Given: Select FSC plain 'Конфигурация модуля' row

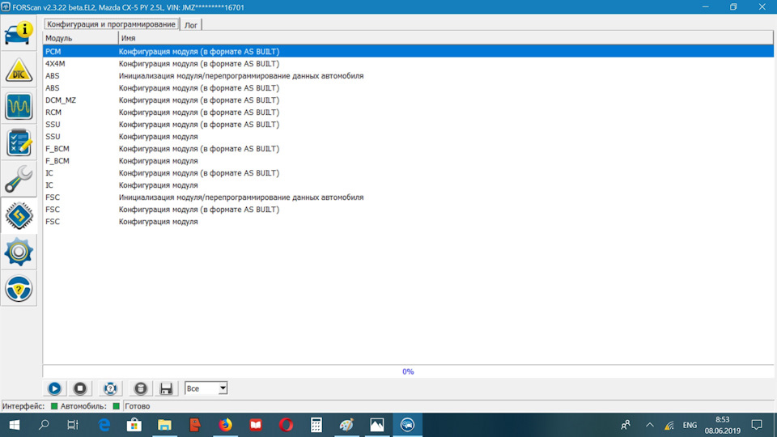Looking at the screenshot, I should coord(408,222).
